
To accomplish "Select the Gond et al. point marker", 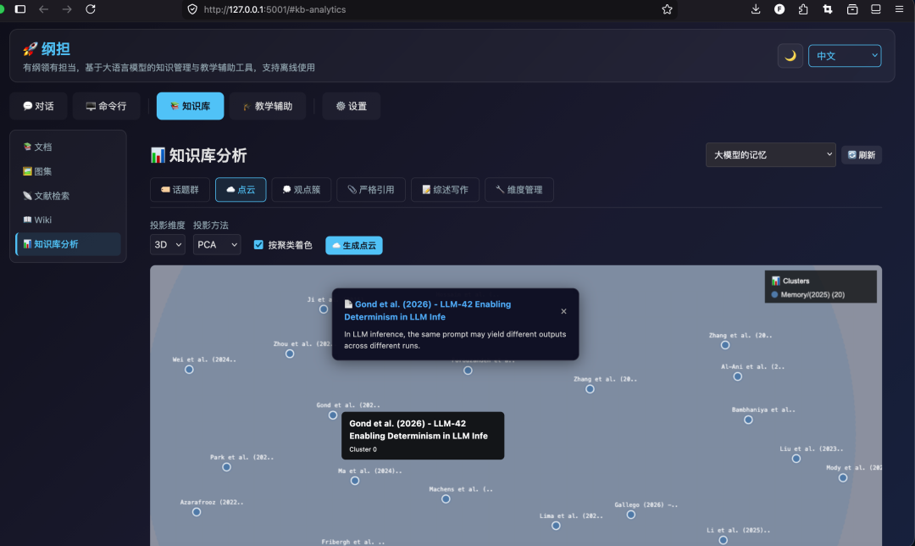I will tap(333, 415).
